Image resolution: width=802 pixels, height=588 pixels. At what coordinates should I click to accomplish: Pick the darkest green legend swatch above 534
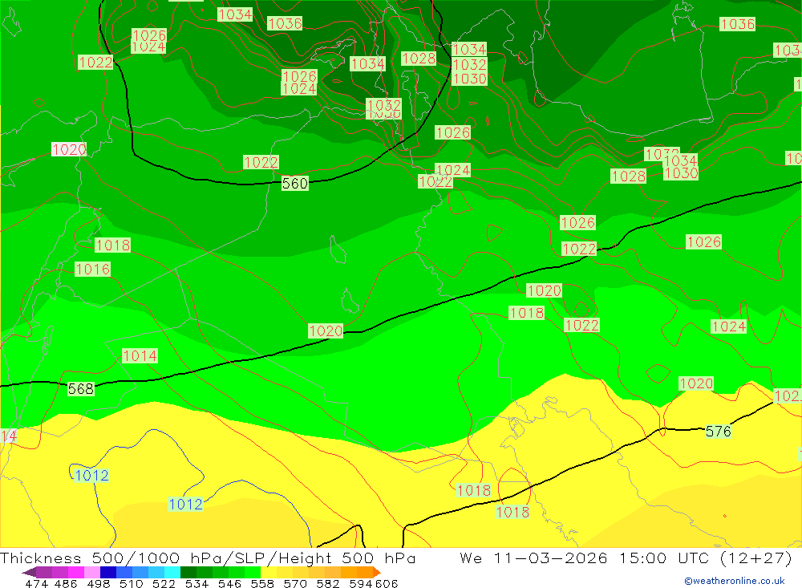pos(188,572)
